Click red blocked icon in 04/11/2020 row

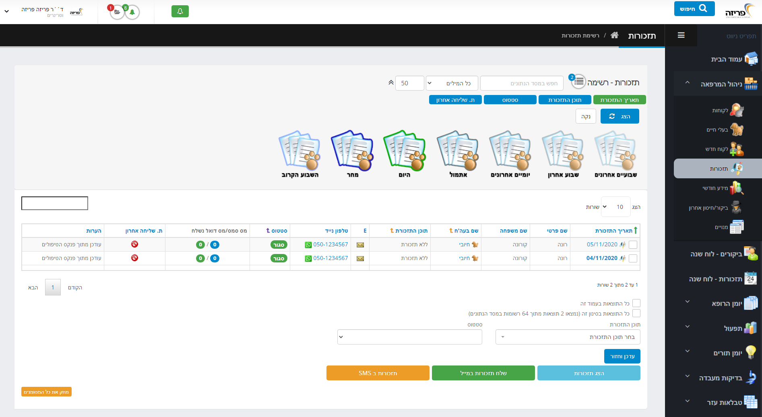click(x=135, y=258)
